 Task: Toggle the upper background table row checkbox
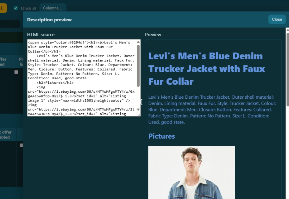pos(16,72)
